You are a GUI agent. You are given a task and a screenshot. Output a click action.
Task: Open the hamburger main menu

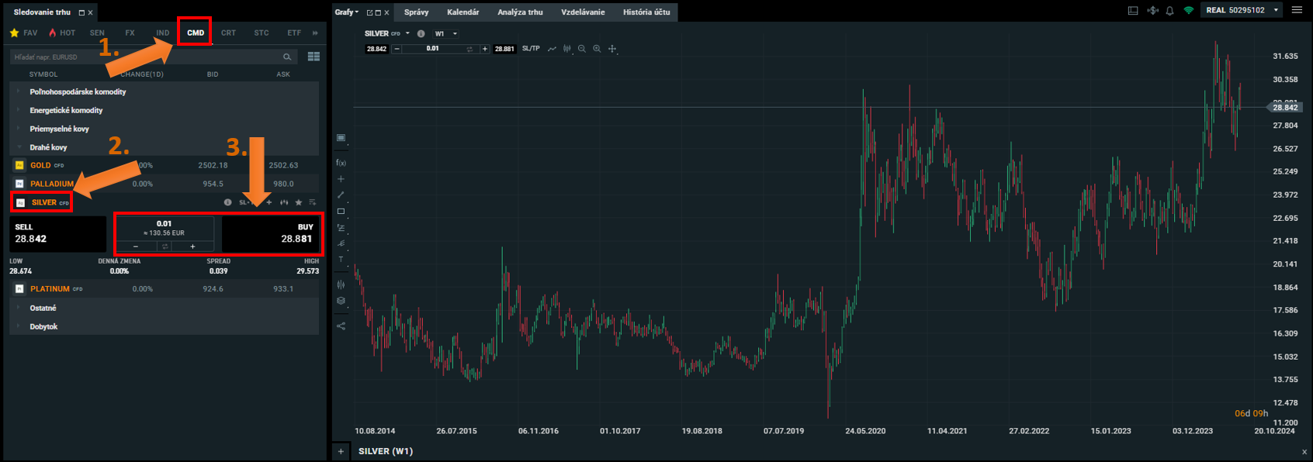[1297, 10]
